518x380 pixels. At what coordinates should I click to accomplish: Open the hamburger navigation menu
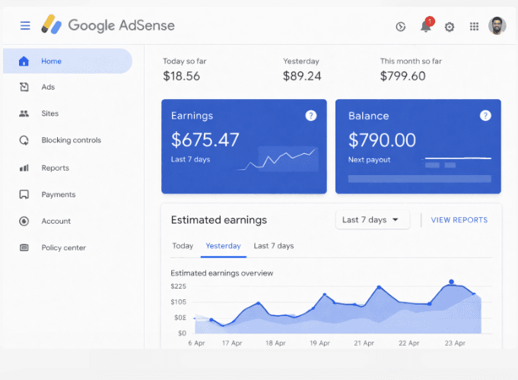point(25,25)
